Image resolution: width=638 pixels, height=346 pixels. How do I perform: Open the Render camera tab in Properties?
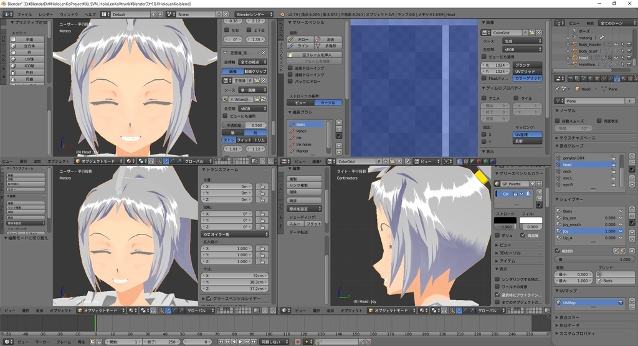[x=571, y=79]
